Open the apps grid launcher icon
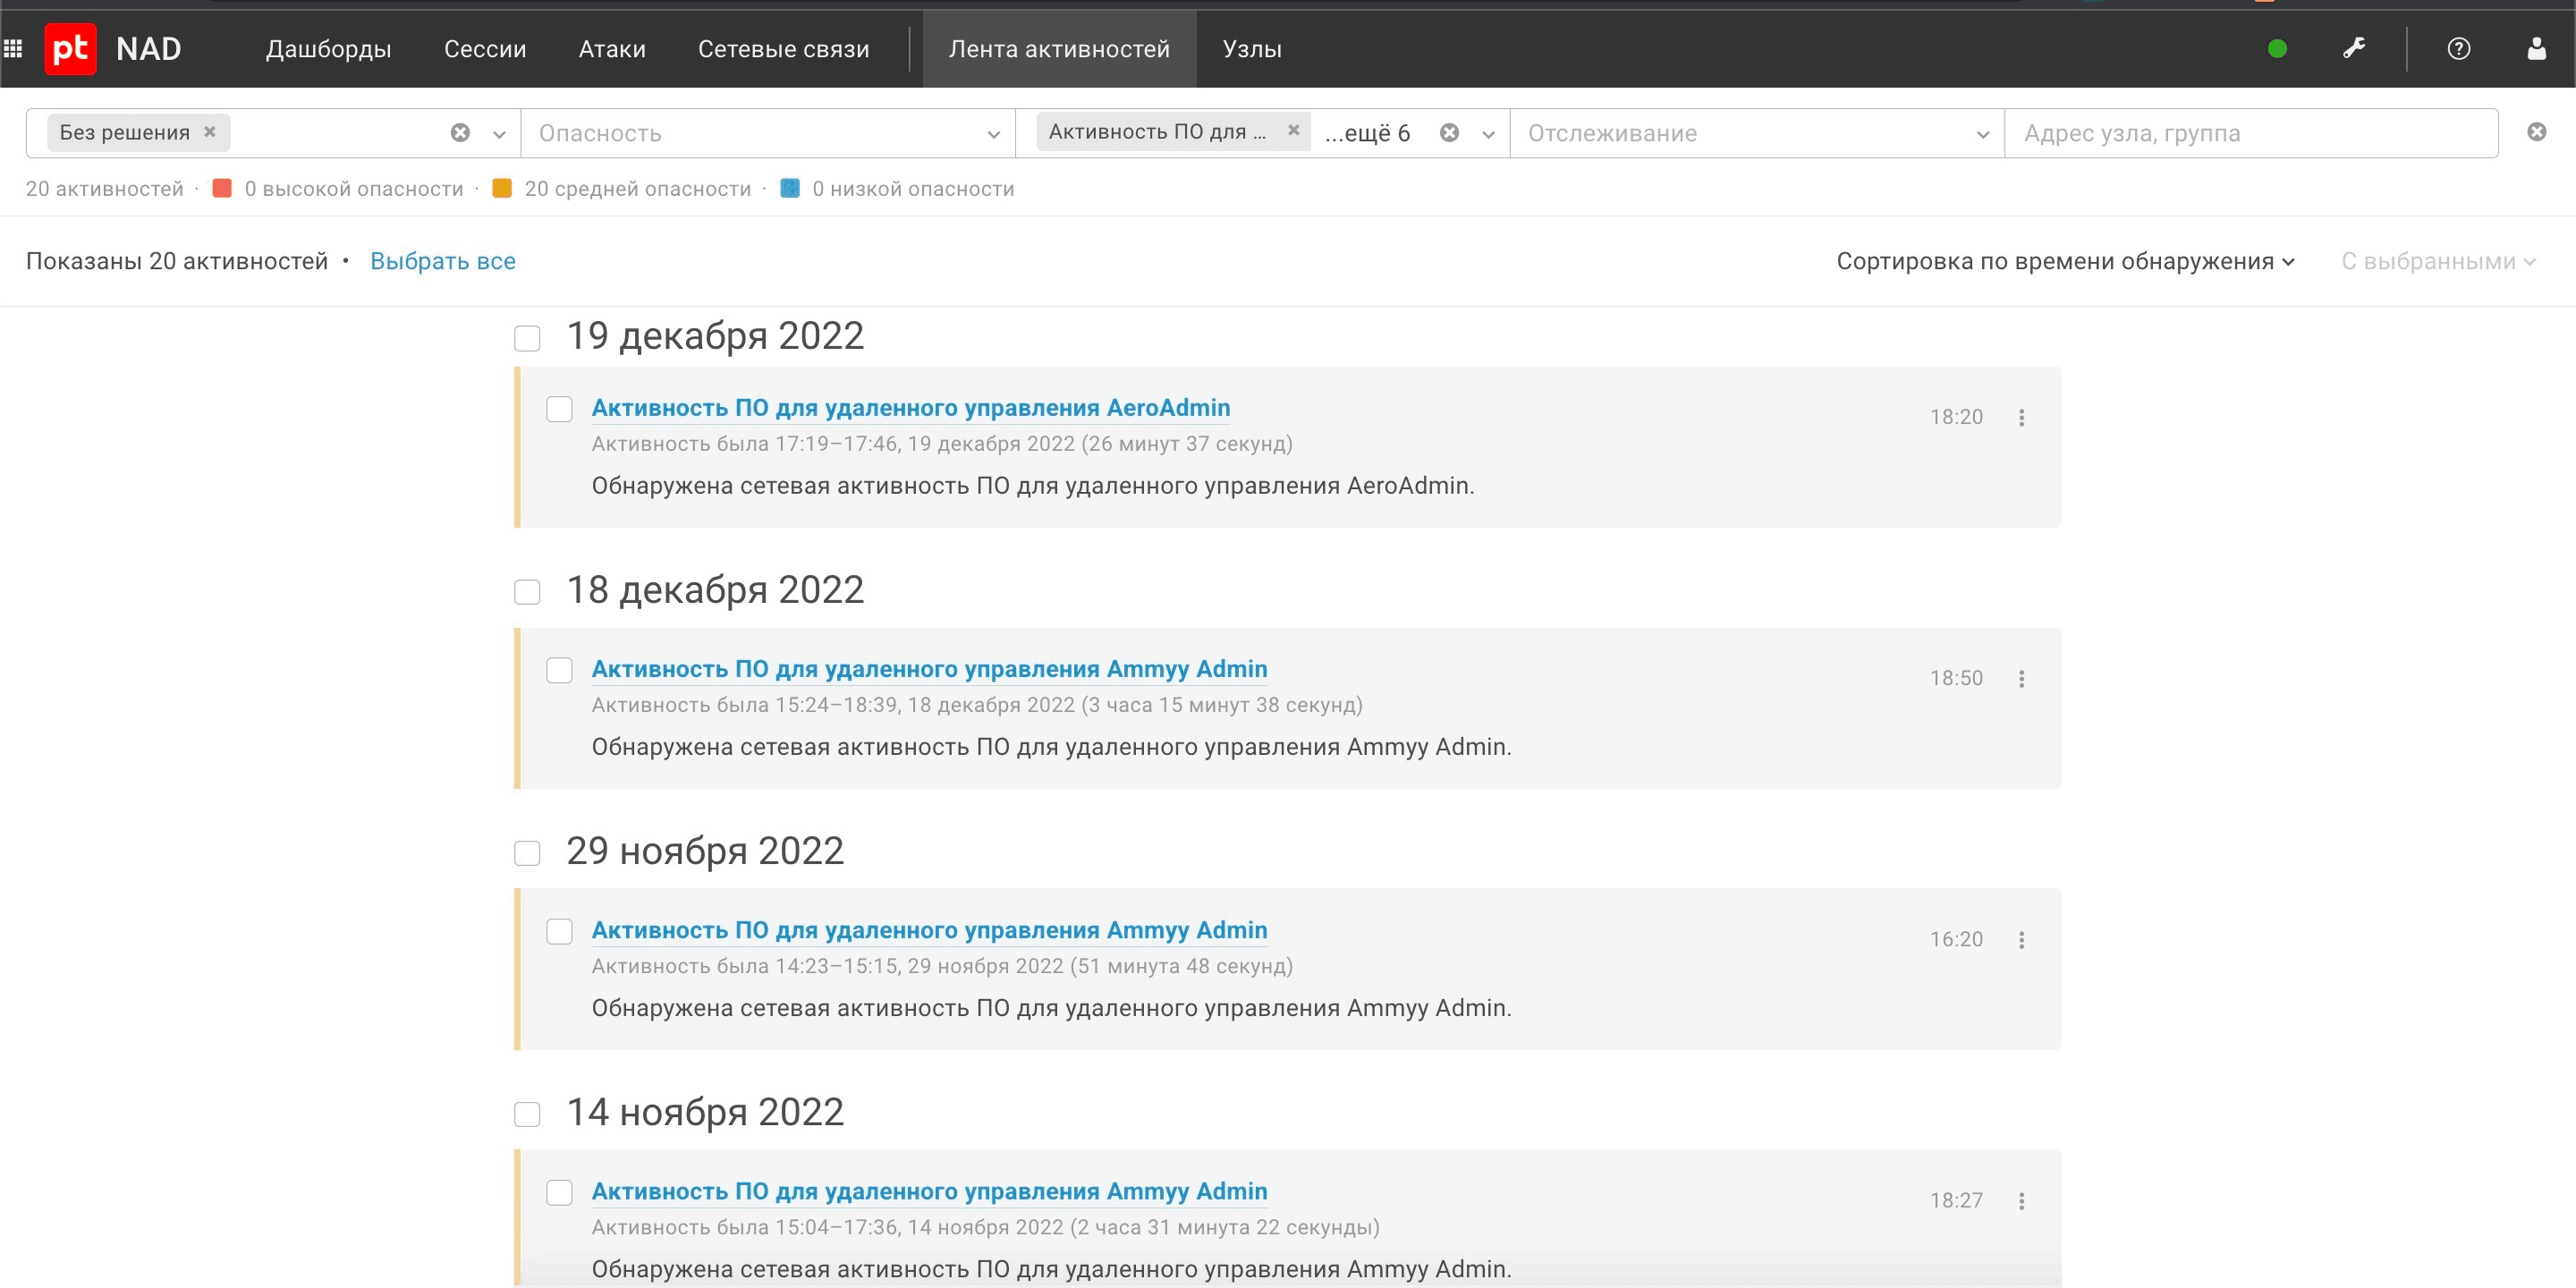2576x1288 pixels. (x=13, y=49)
